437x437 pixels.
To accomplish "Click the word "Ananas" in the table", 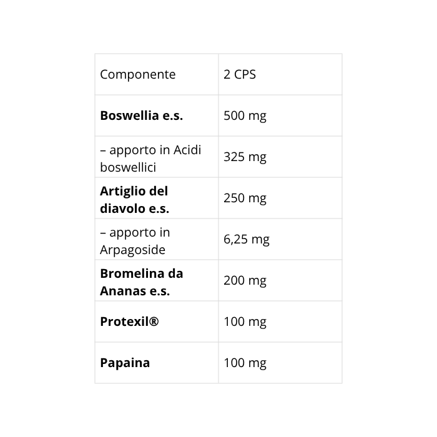I will [x=120, y=291].
